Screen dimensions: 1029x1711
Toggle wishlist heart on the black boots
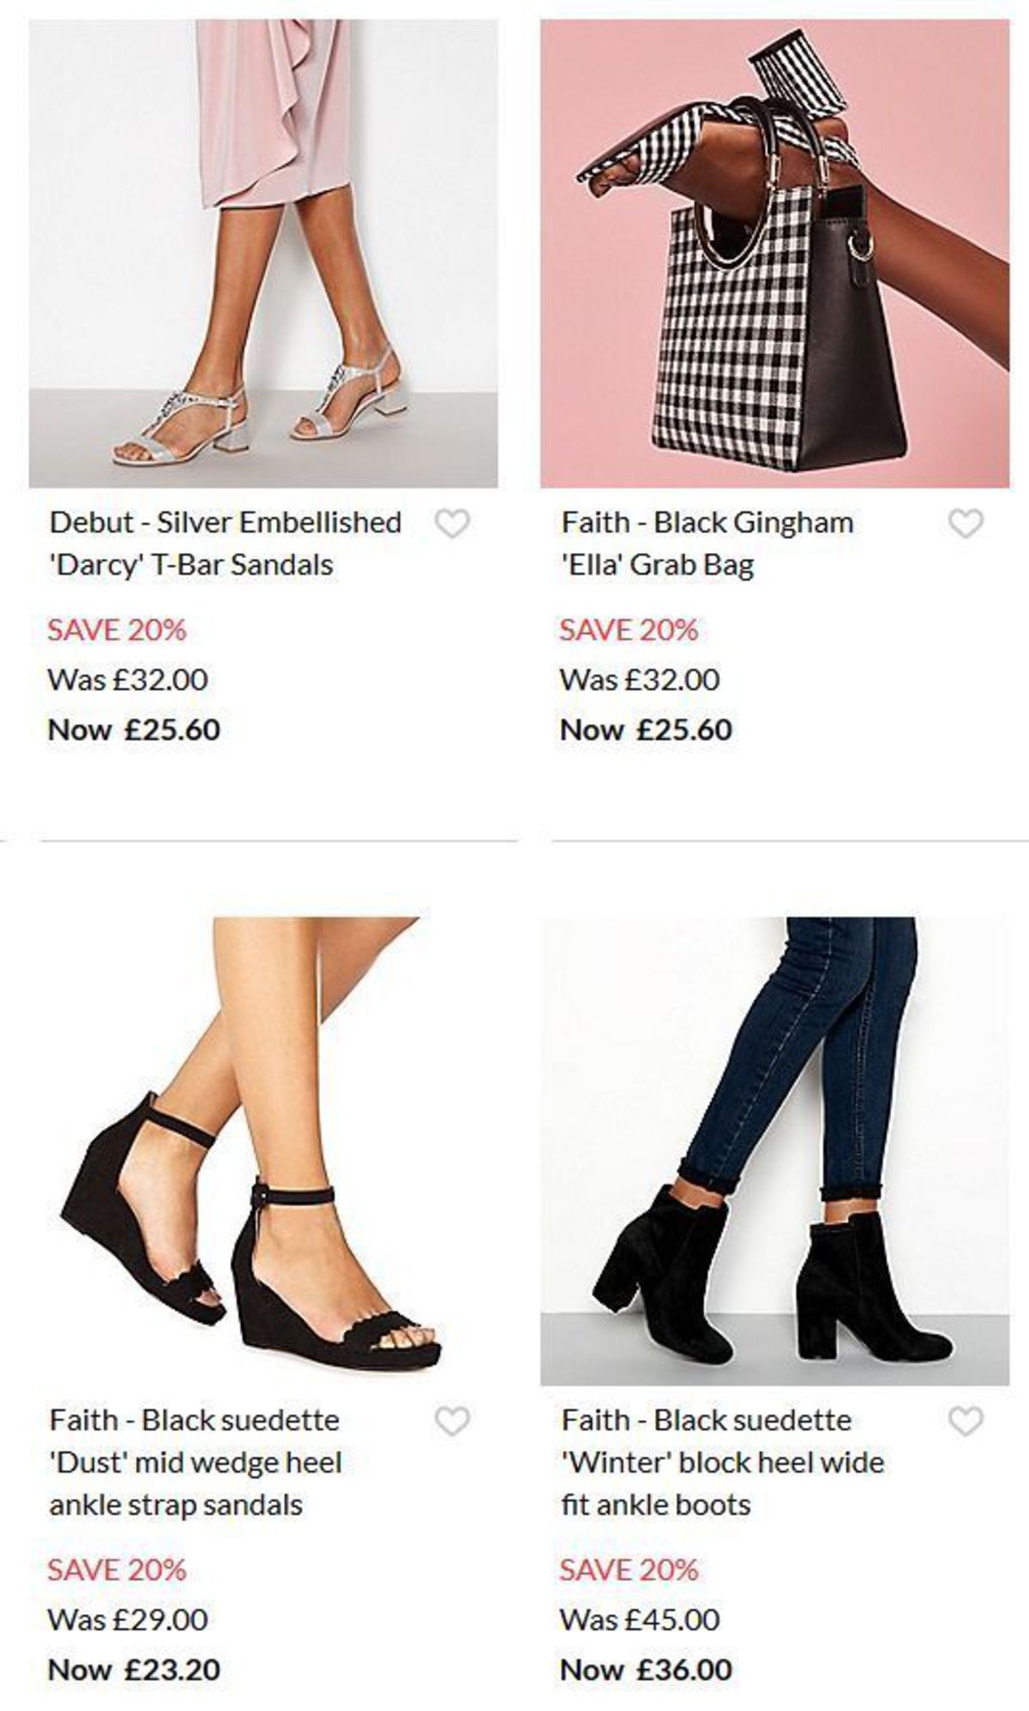[x=966, y=1419]
